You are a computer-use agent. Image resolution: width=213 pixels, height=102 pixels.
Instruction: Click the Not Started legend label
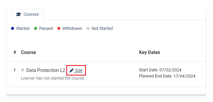[102, 28]
